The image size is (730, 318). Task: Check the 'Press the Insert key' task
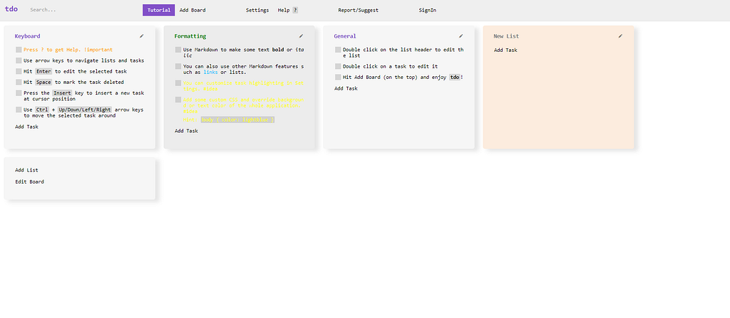coord(19,93)
